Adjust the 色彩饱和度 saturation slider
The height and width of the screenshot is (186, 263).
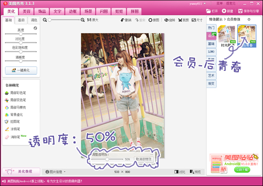(x=21, y=52)
